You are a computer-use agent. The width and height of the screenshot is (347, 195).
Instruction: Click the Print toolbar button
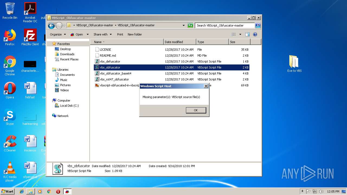point(120,34)
